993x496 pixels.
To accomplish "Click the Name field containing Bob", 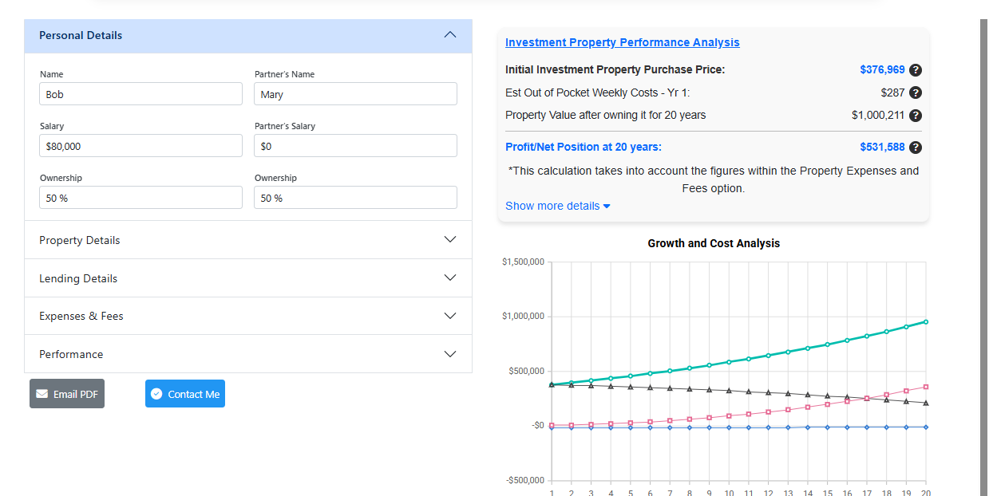I will [x=140, y=94].
